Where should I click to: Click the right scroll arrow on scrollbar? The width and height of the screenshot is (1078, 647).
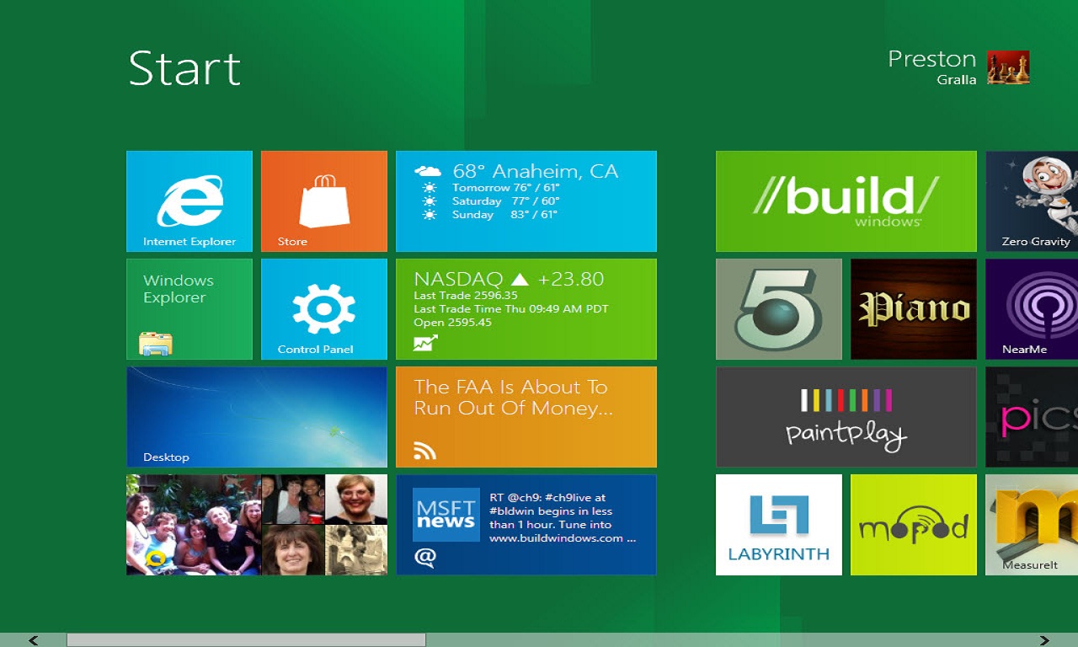coord(1044,640)
